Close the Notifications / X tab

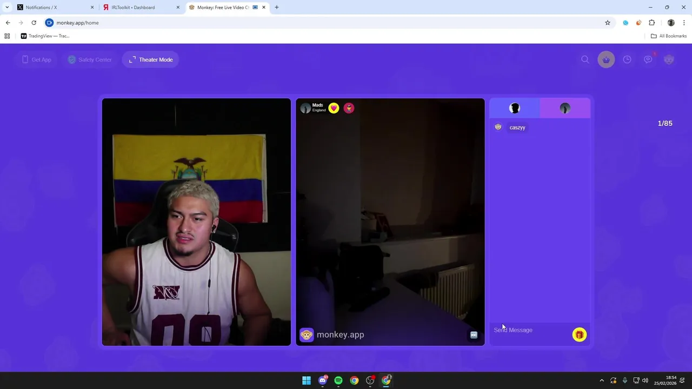point(92,8)
